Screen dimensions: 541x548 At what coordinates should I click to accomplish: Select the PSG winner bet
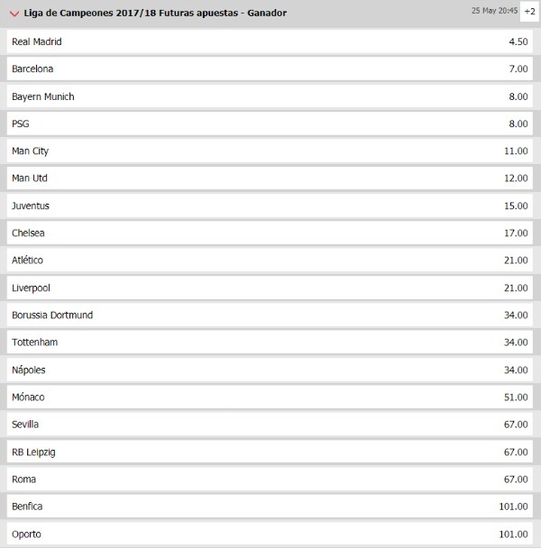[270, 123]
